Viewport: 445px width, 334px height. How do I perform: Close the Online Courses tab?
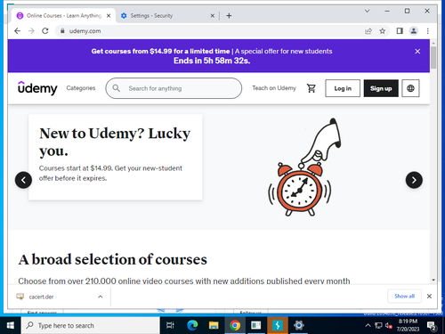tap(109, 15)
